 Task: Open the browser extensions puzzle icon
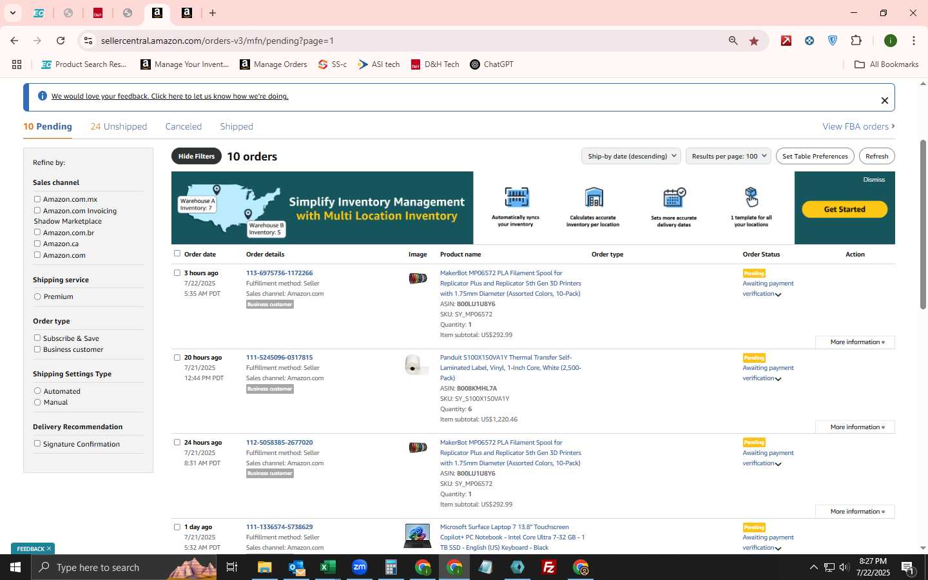[856, 41]
